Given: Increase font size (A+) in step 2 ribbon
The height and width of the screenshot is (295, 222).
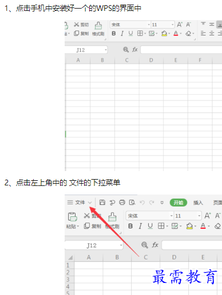Looking at the screenshot, I should (208, 216).
